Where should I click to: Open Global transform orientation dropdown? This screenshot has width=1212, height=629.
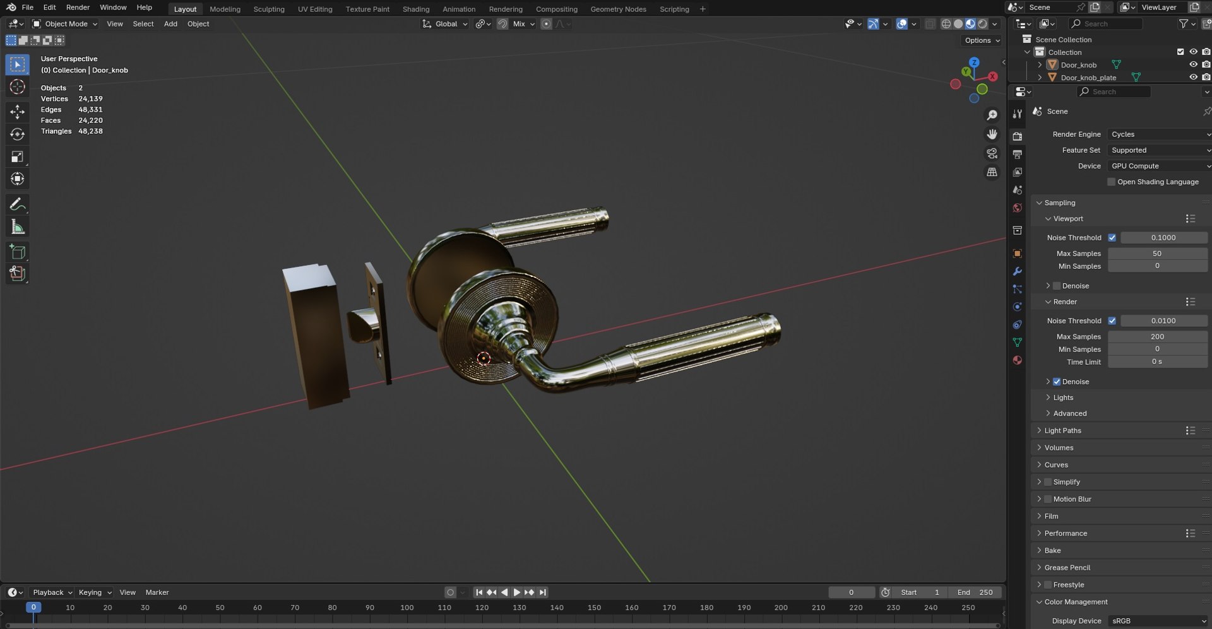(x=445, y=24)
